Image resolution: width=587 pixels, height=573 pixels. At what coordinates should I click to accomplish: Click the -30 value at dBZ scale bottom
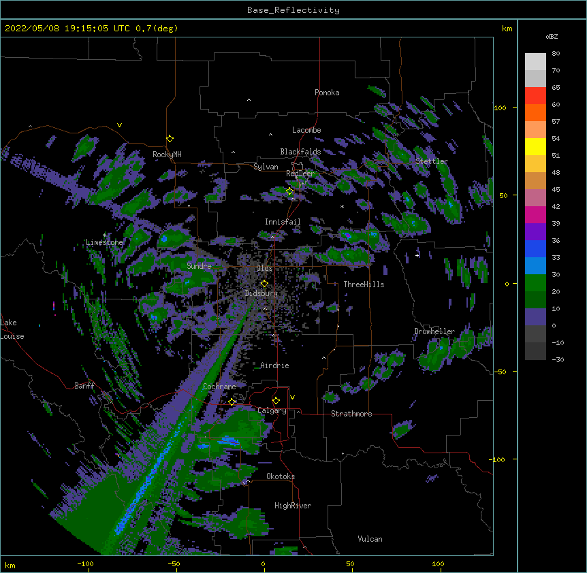[x=558, y=359]
